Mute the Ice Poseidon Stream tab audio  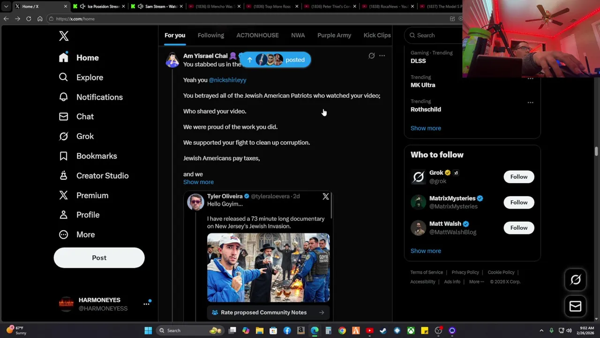[82, 7]
